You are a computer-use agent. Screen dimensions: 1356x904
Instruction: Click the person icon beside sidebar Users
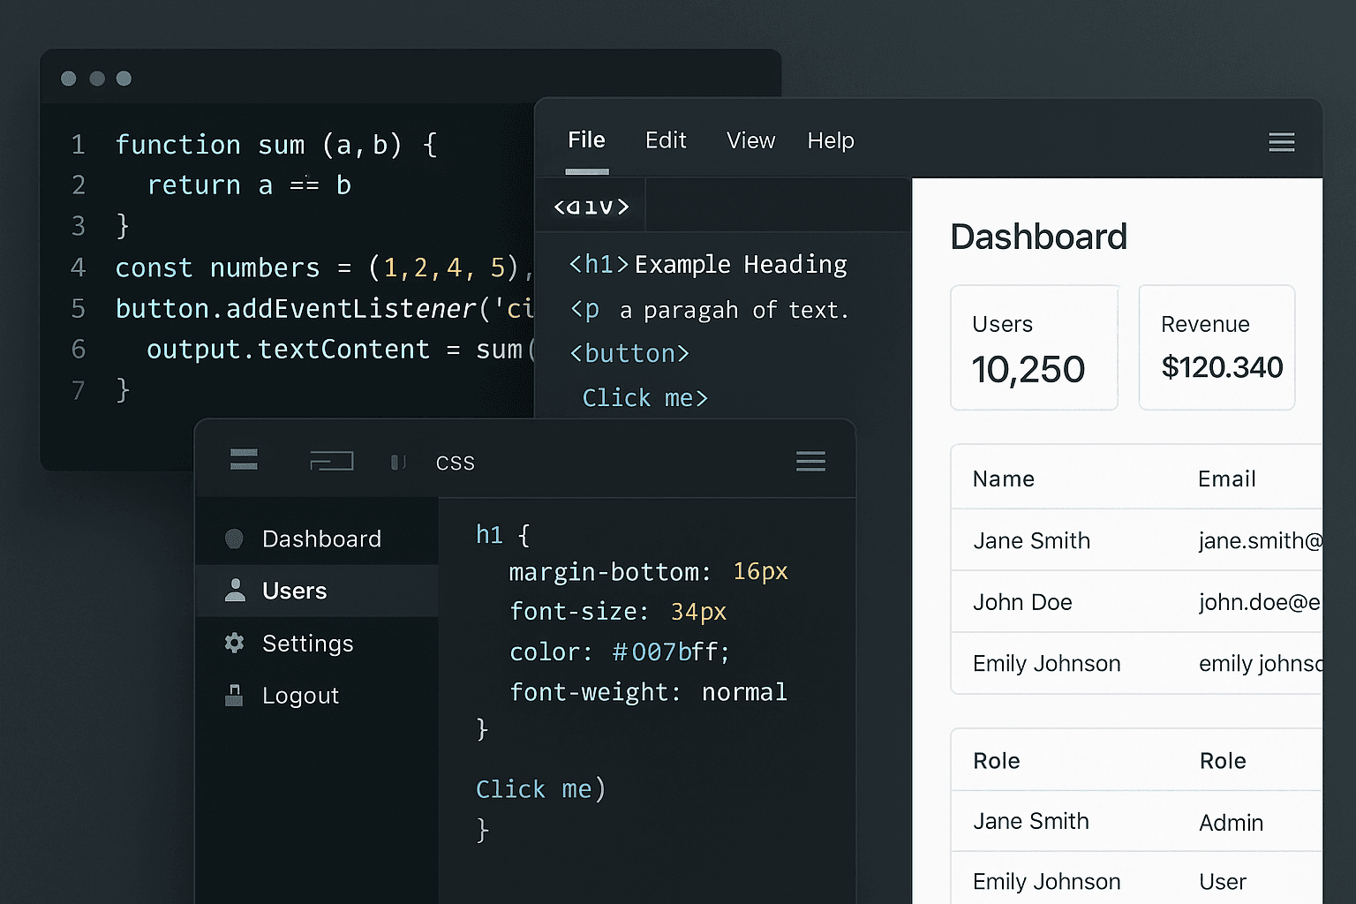click(x=235, y=591)
